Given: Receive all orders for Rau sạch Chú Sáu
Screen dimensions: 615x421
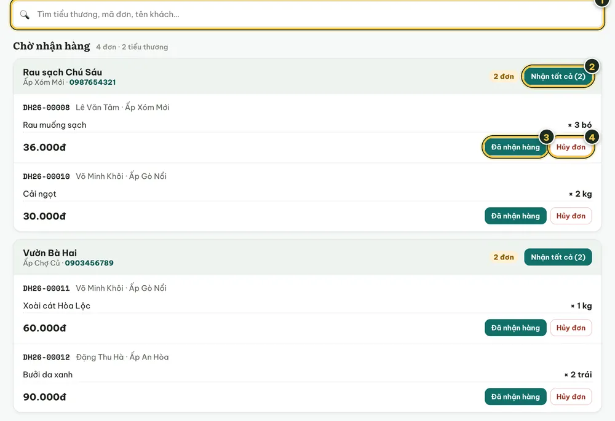Looking at the screenshot, I should [x=558, y=76].
